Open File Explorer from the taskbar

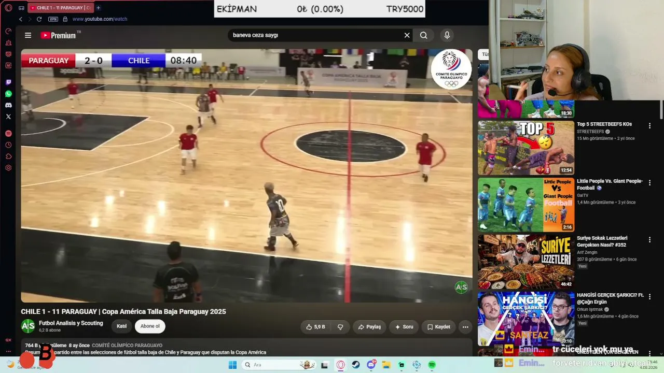point(386,365)
